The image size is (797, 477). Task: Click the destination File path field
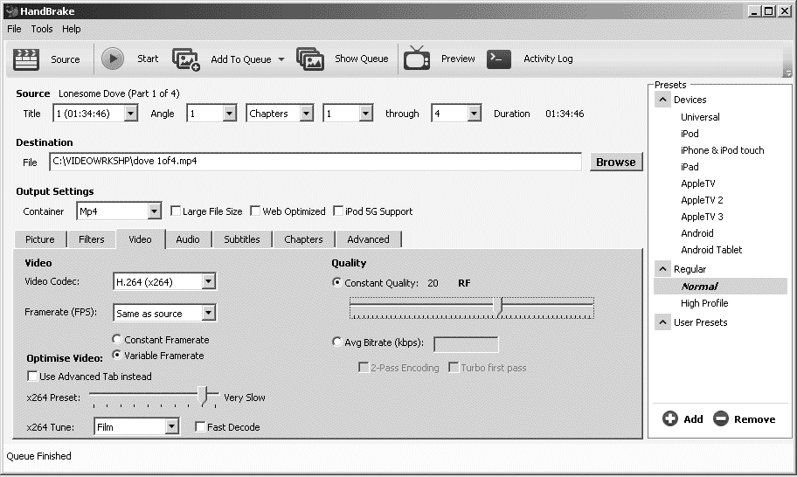pos(315,162)
